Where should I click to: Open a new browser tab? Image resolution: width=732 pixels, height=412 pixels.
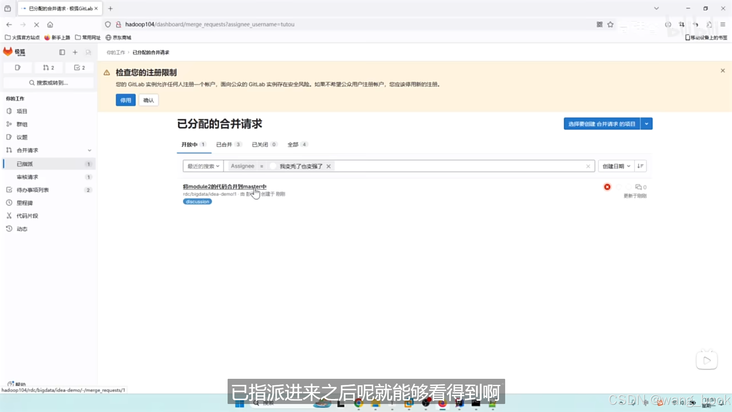110,8
